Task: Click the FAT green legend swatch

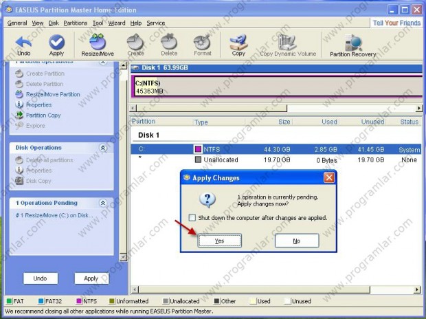Action: [x=9, y=301]
